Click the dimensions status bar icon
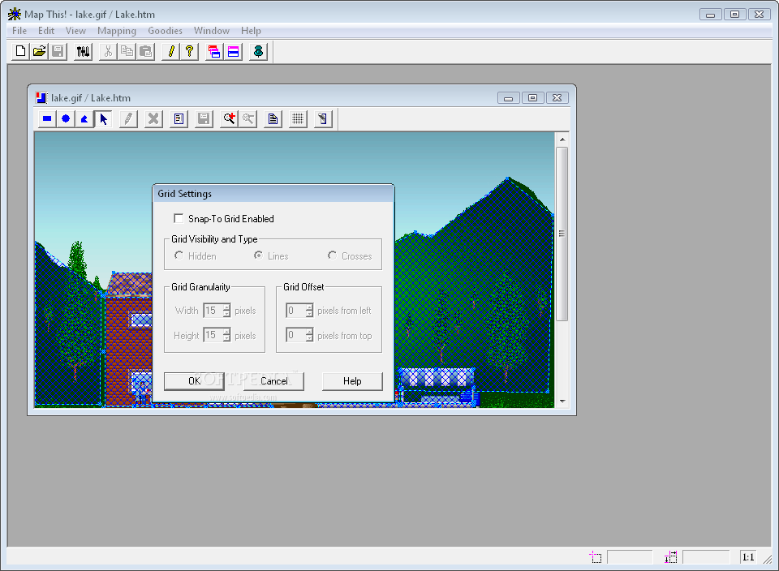 [x=671, y=557]
